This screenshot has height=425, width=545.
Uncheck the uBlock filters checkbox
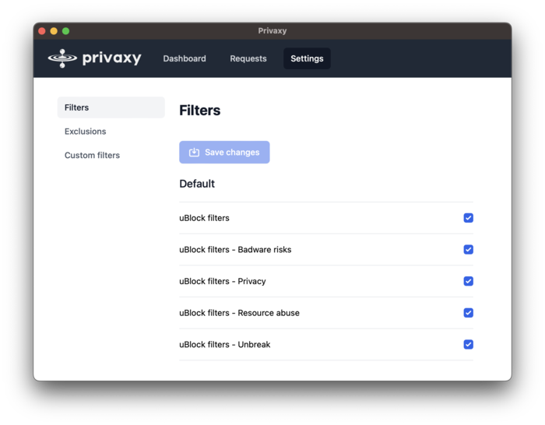point(468,218)
